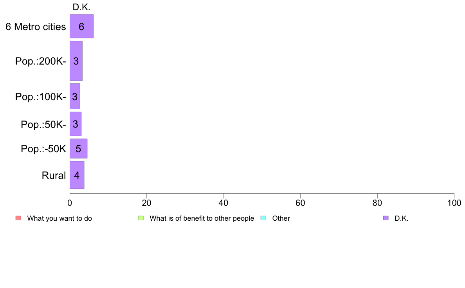Select the Pop.:200K- bar

(76, 61)
